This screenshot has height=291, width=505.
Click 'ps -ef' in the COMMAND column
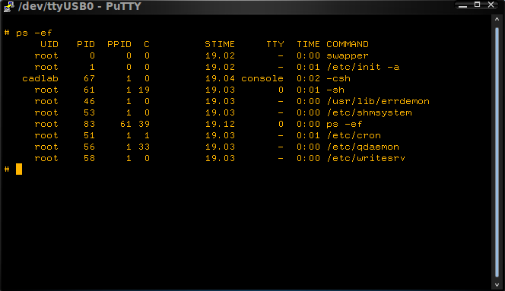pyautogui.click(x=345, y=124)
